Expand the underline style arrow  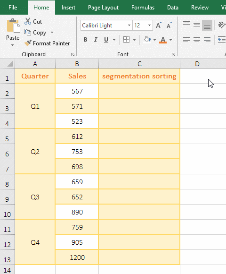[x=114, y=40]
